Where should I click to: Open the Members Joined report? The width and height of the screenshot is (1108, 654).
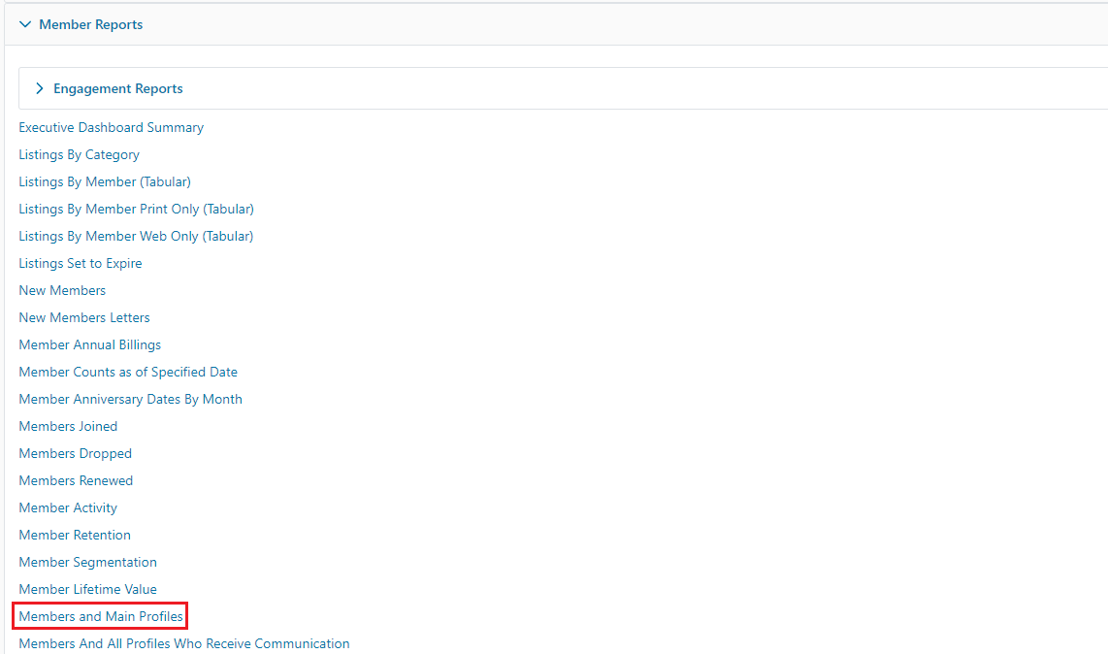pos(68,426)
